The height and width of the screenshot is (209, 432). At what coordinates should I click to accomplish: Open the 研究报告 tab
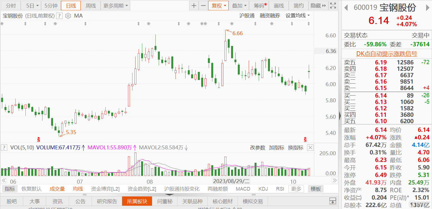pos(107,201)
